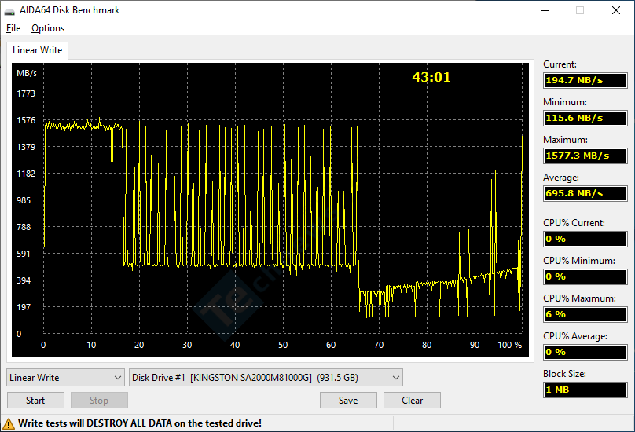Viewport: 635px width, 432px height.
Task: Click the Current value 194.7 MB/s
Action: coord(585,80)
